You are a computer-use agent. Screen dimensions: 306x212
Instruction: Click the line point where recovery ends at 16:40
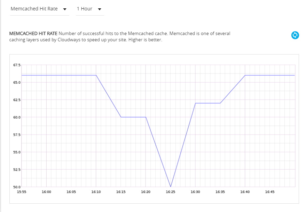tap(245, 75)
